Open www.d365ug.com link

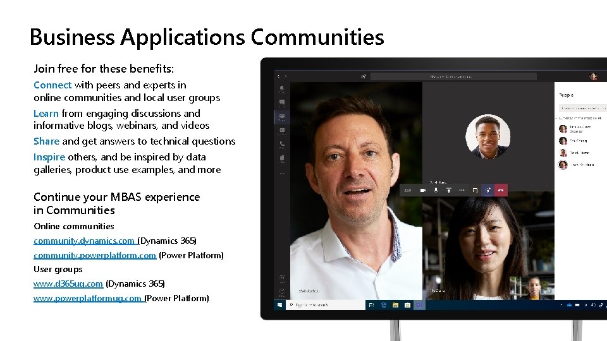[x=68, y=284]
